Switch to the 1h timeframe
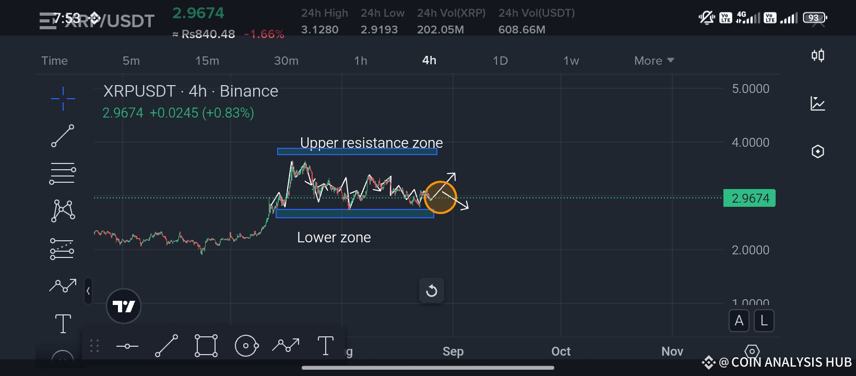The image size is (856, 376). (x=361, y=61)
